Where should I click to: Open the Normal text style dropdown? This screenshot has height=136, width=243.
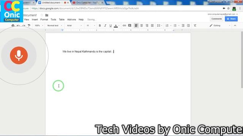pos(54,26)
